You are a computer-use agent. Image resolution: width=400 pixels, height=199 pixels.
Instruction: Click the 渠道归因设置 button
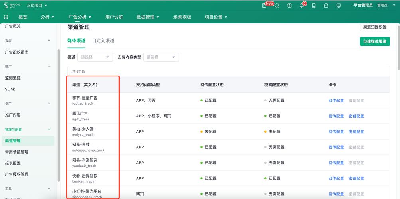(375, 27)
